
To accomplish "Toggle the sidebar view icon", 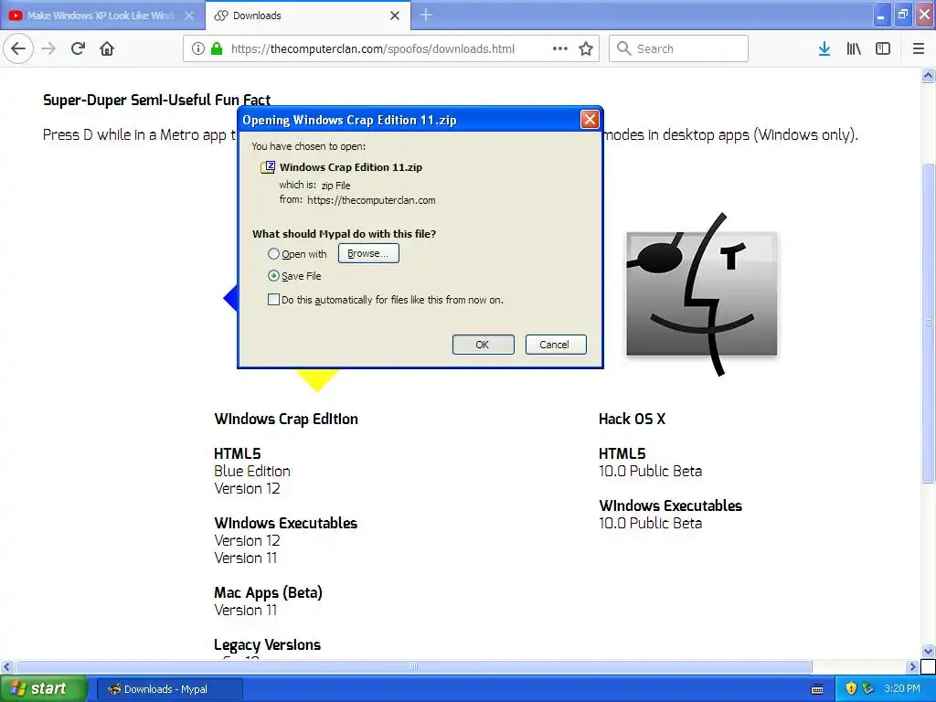I will click(x=883, y=48).
